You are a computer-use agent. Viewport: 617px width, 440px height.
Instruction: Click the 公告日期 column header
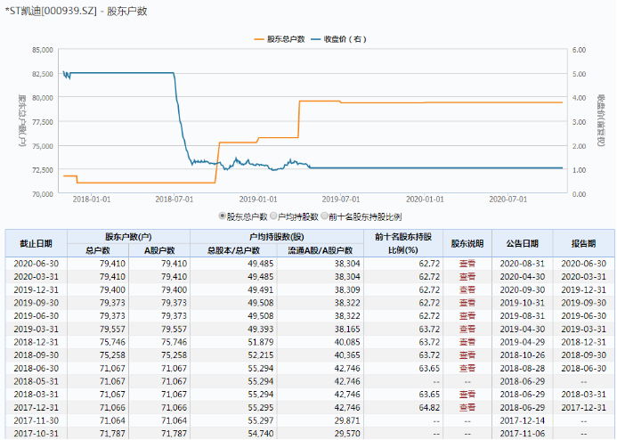click(522, 244)
